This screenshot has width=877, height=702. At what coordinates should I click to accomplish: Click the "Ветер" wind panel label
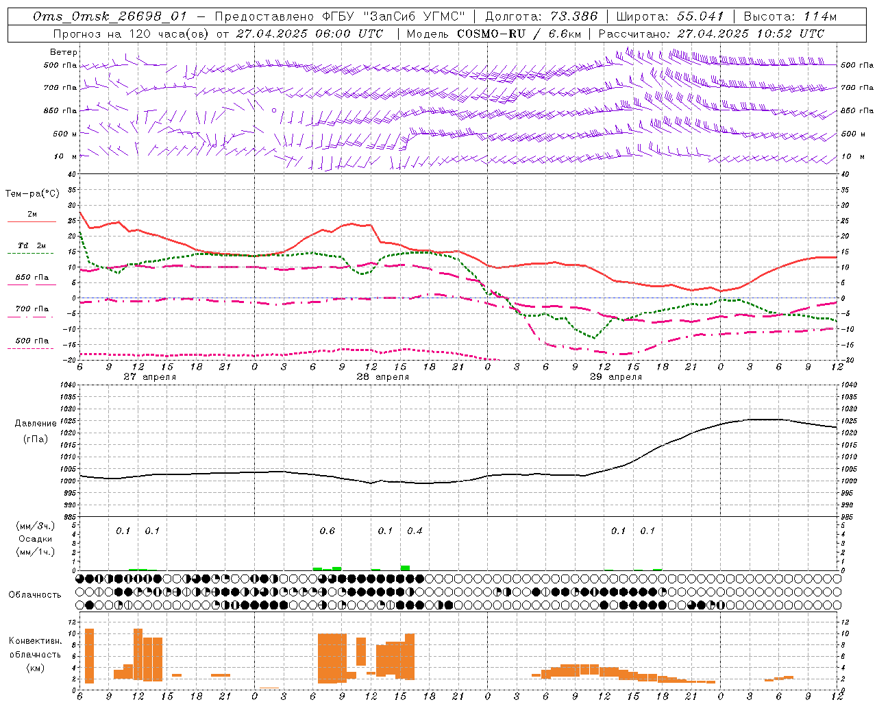(x=64, y=52)
